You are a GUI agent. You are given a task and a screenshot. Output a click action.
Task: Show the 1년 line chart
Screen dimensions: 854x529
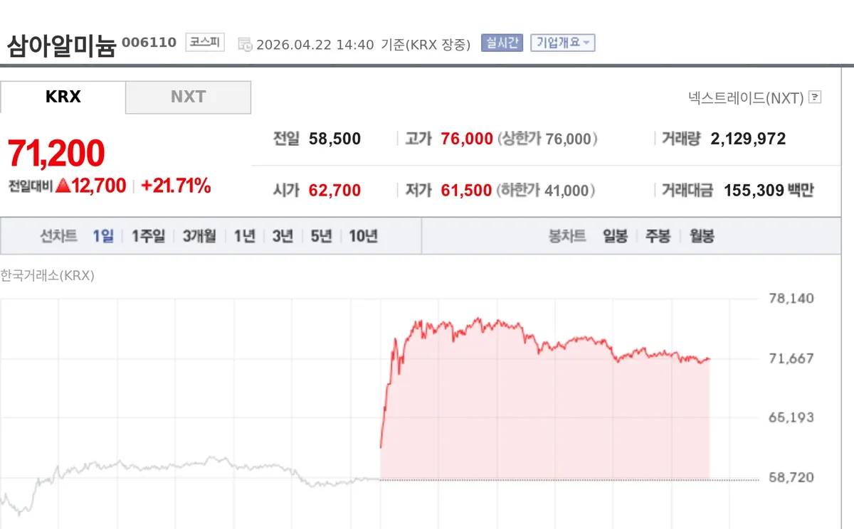244,236
